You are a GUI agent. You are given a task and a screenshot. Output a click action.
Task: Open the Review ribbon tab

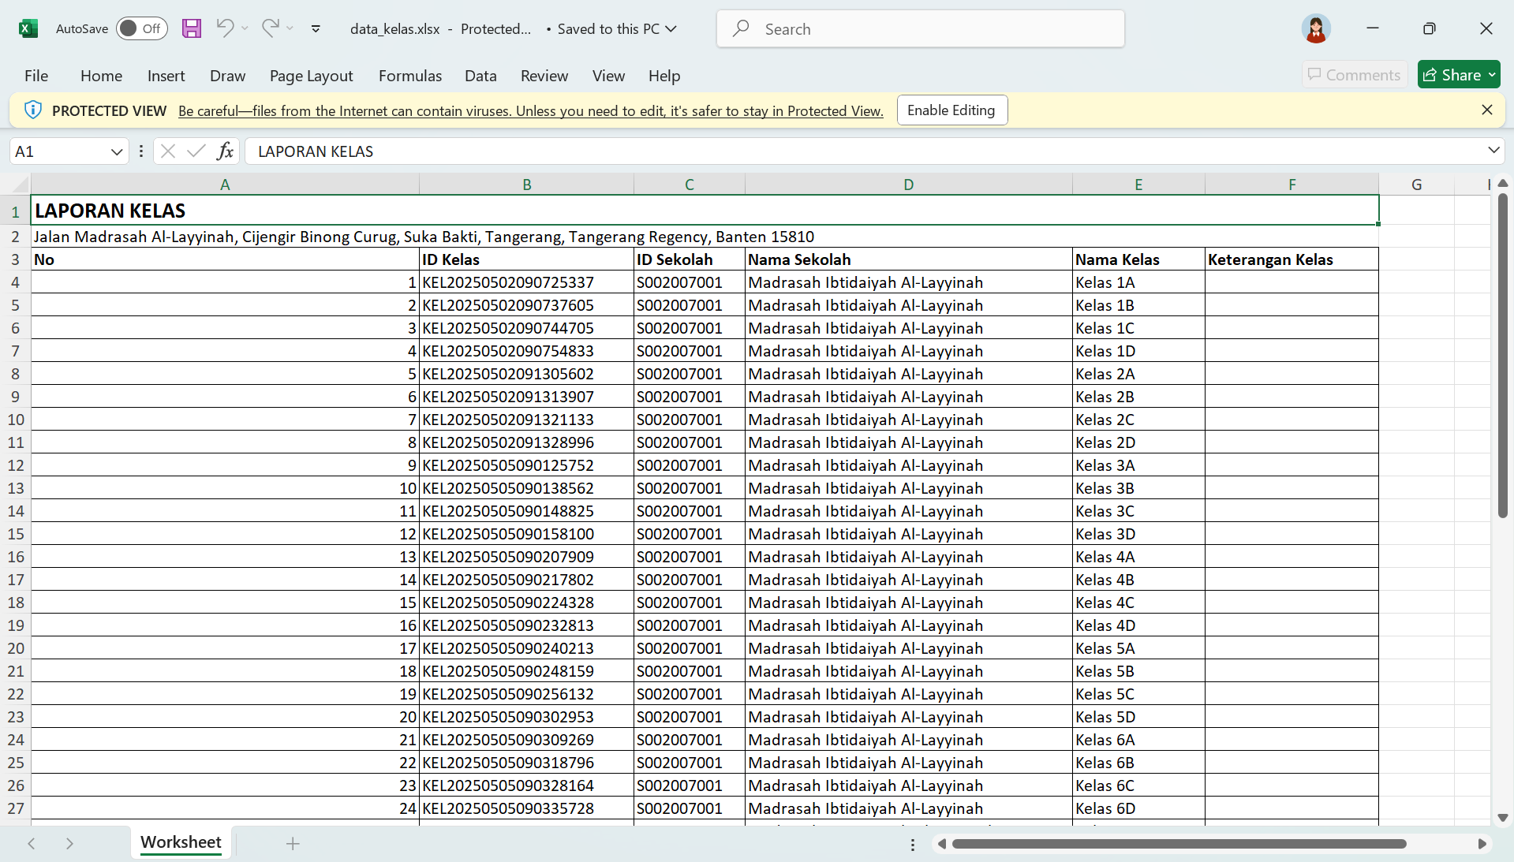544,76
